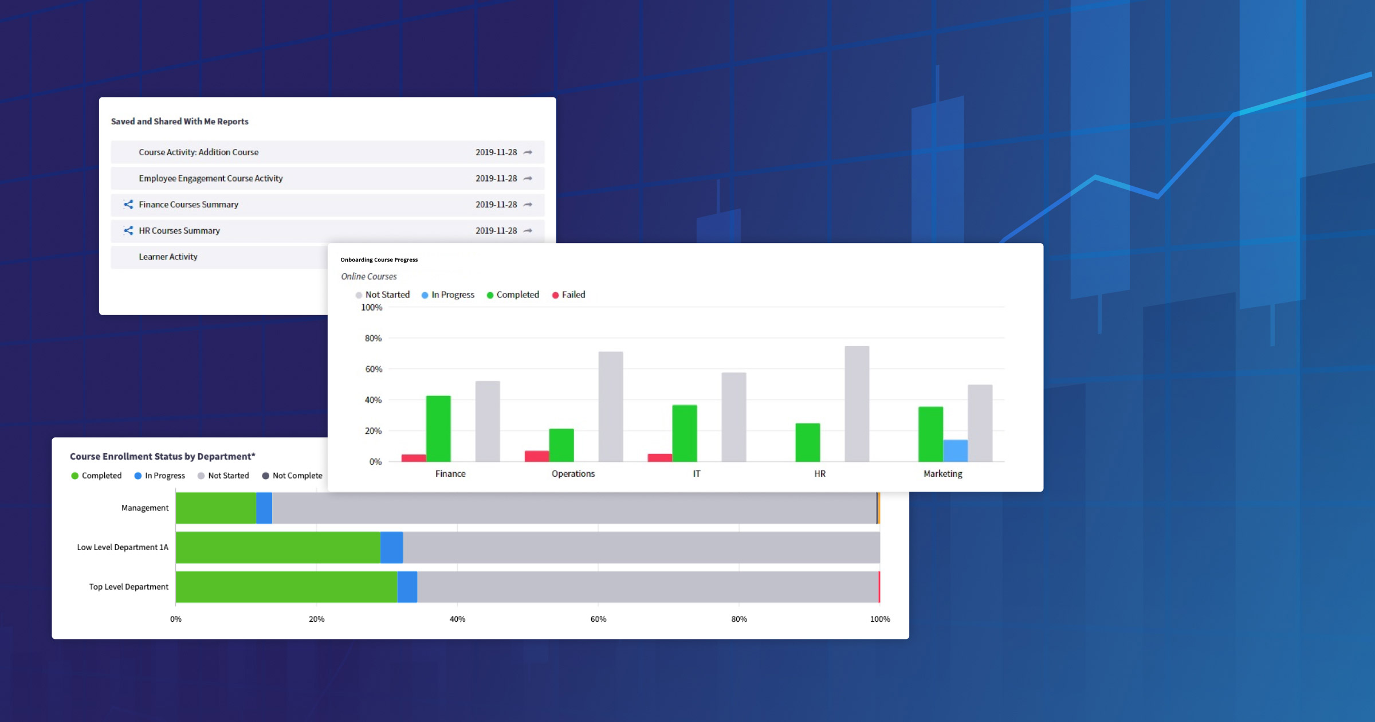Viewport: 1375px width, 722px height.
Task: Click share arrow on Finance Courses Summary row
Action: coord(528,205)
